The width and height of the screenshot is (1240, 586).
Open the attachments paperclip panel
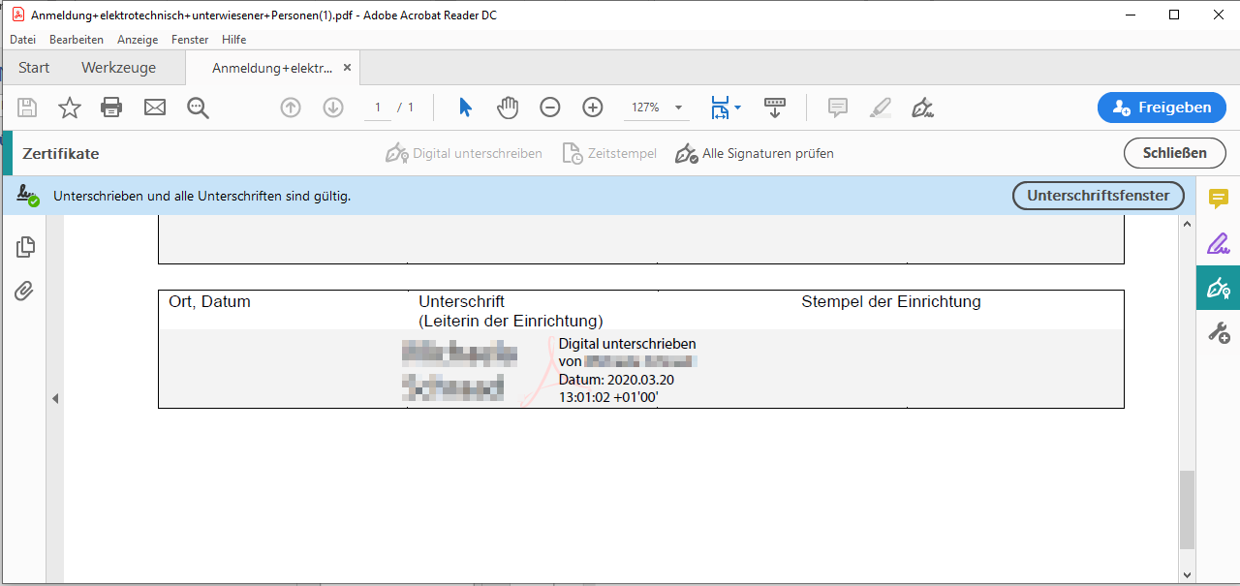tap(24, 291)
